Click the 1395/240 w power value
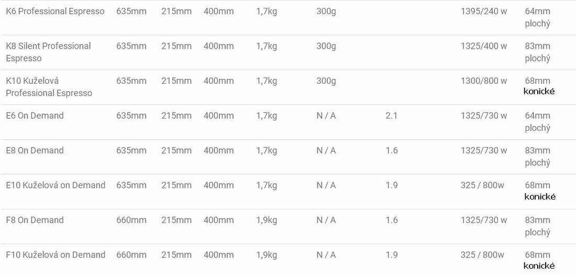The height and width of the screenshot is (275, 576). tap(484, 12)
